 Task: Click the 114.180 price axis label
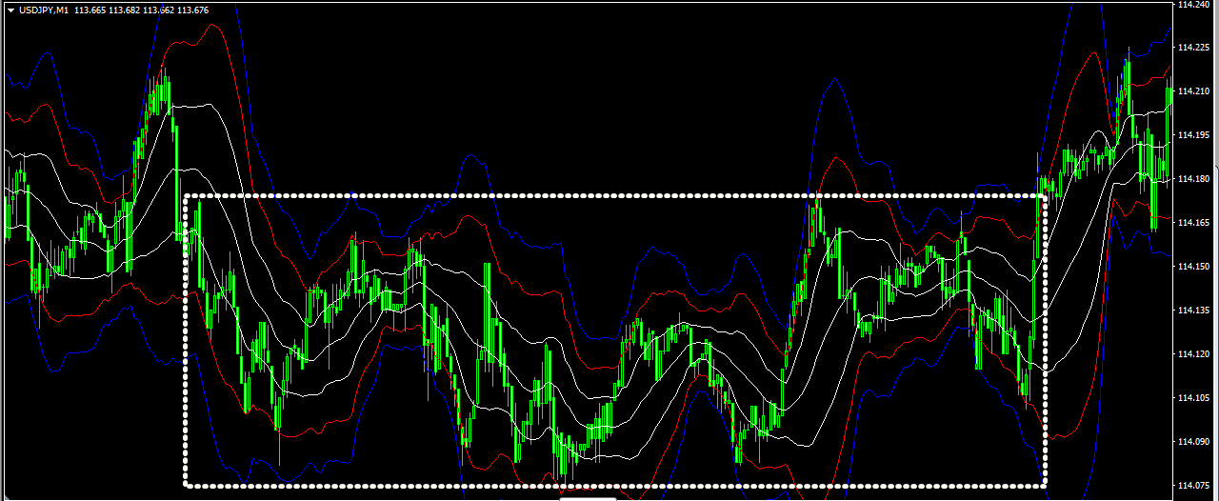(x=1193, y=179)
